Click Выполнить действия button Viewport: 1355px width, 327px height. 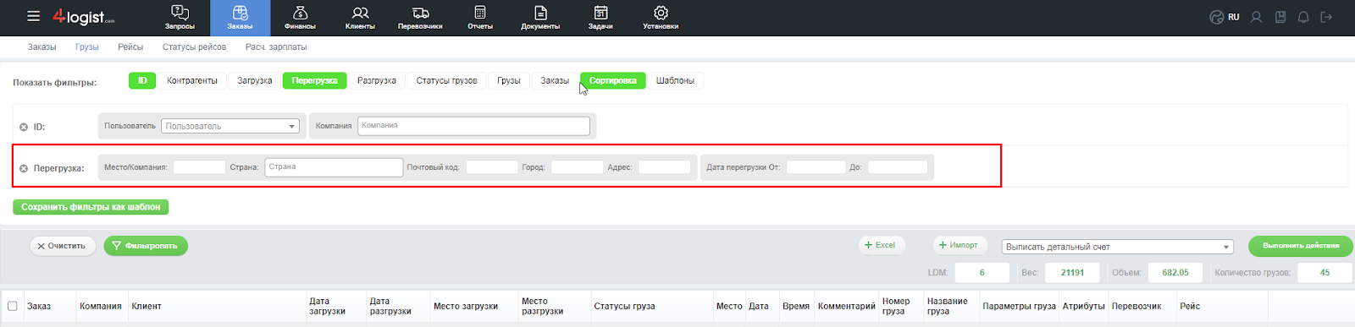(1301, 246)
